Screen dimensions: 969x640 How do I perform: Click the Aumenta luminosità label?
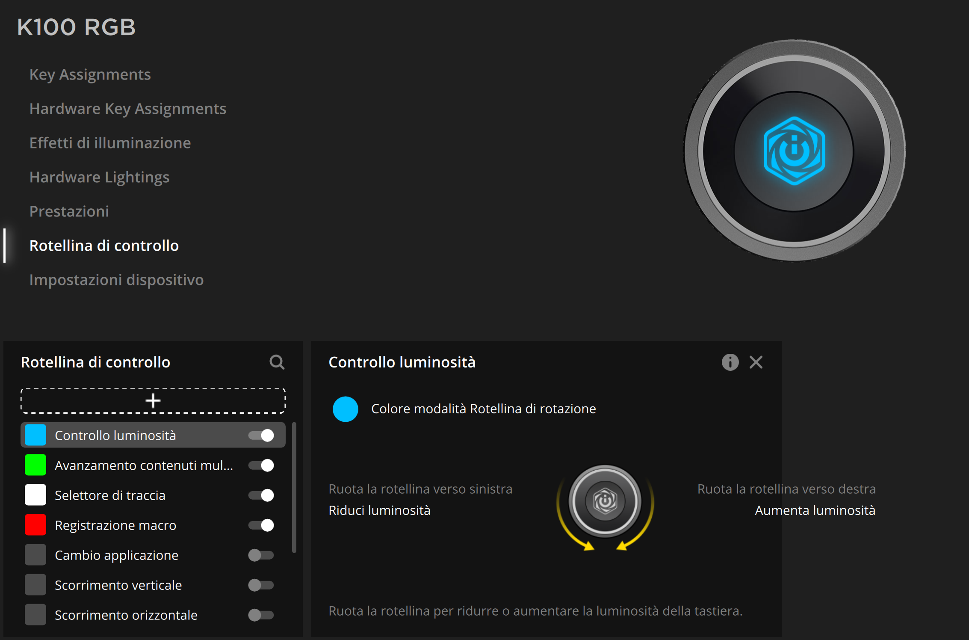815,510
